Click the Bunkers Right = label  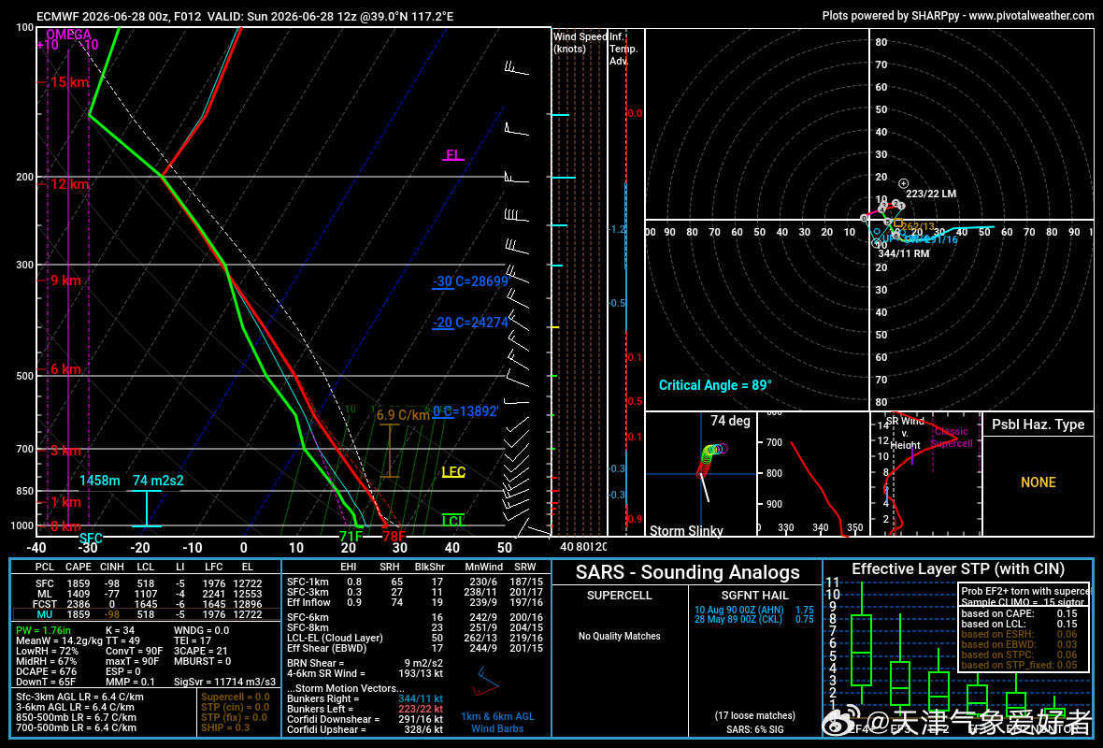point(322,698)
